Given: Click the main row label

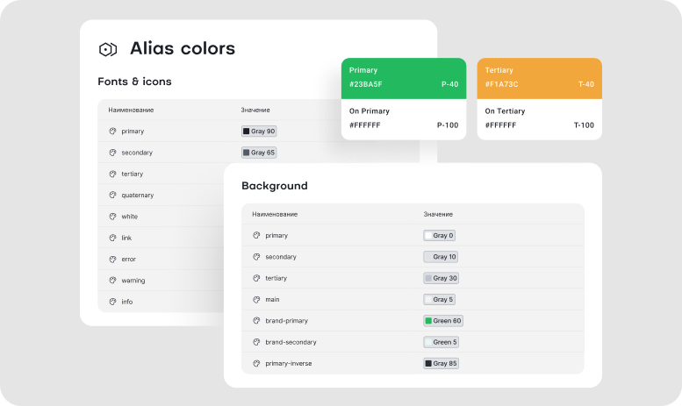Looking at the screenshot, I should point(272,299).
